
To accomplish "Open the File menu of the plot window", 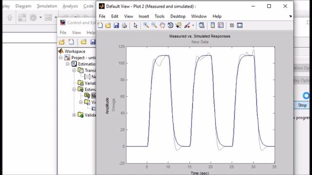I will click(102, 16).
